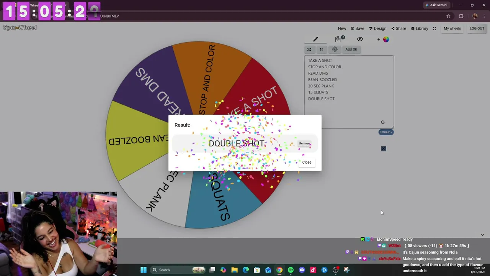Select the READ DMS entry line
The height and width of the screenshot is (276, 490).
pos(318,73)
